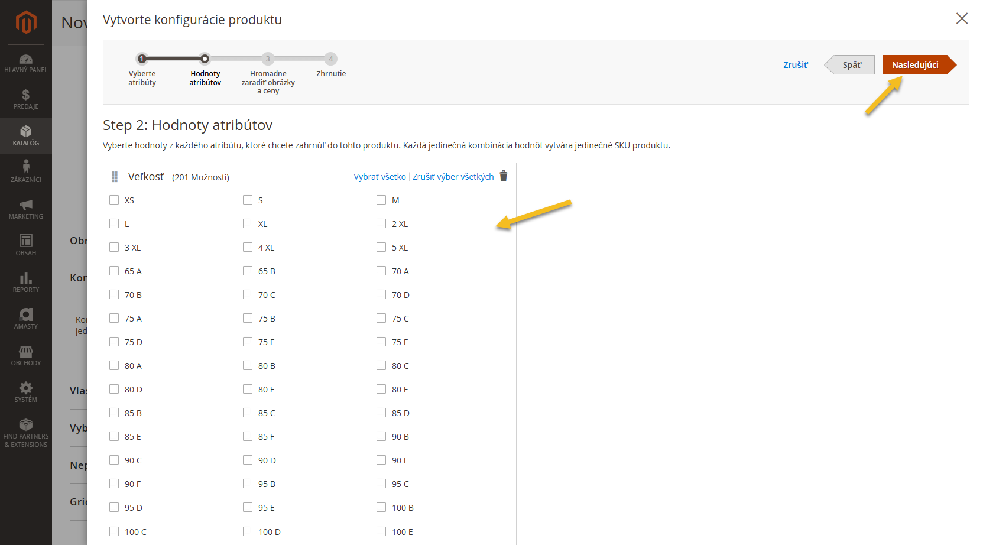The image size is (983, 545).
Task: Open the Systém gear menu
Action: coord(26,392)
